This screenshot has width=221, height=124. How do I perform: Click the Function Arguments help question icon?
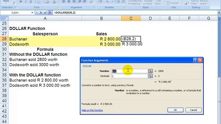click(195, 60)
